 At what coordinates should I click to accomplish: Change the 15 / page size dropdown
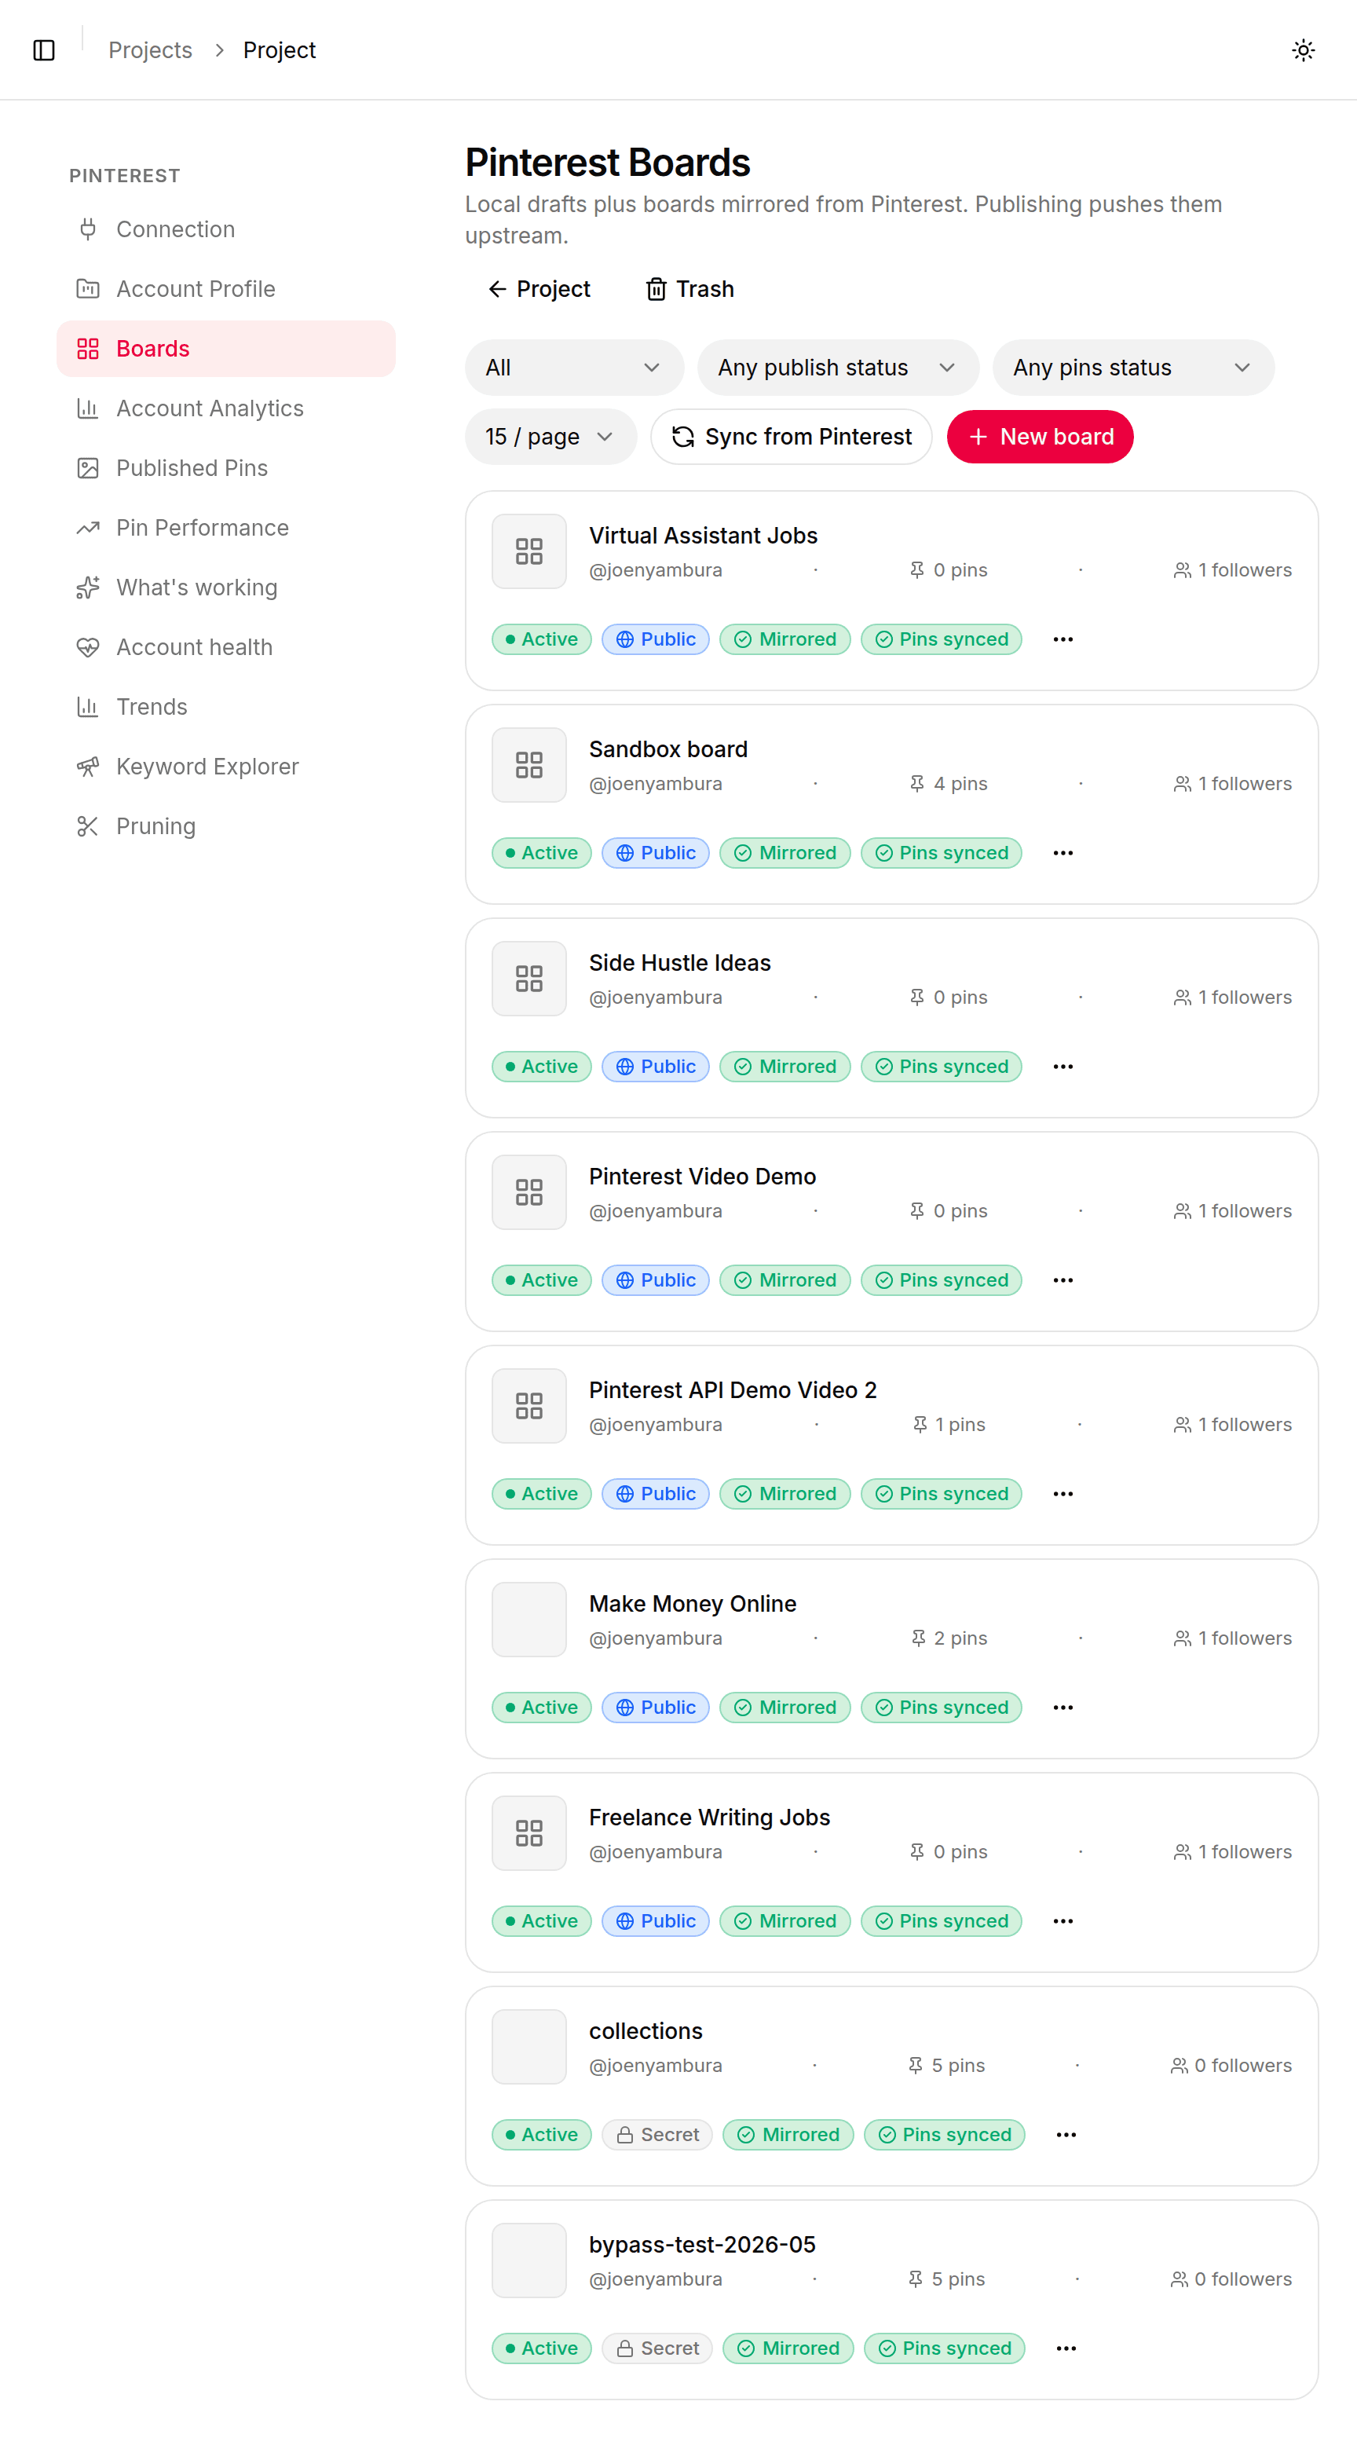pyautogui.click(x=550, y=436)
